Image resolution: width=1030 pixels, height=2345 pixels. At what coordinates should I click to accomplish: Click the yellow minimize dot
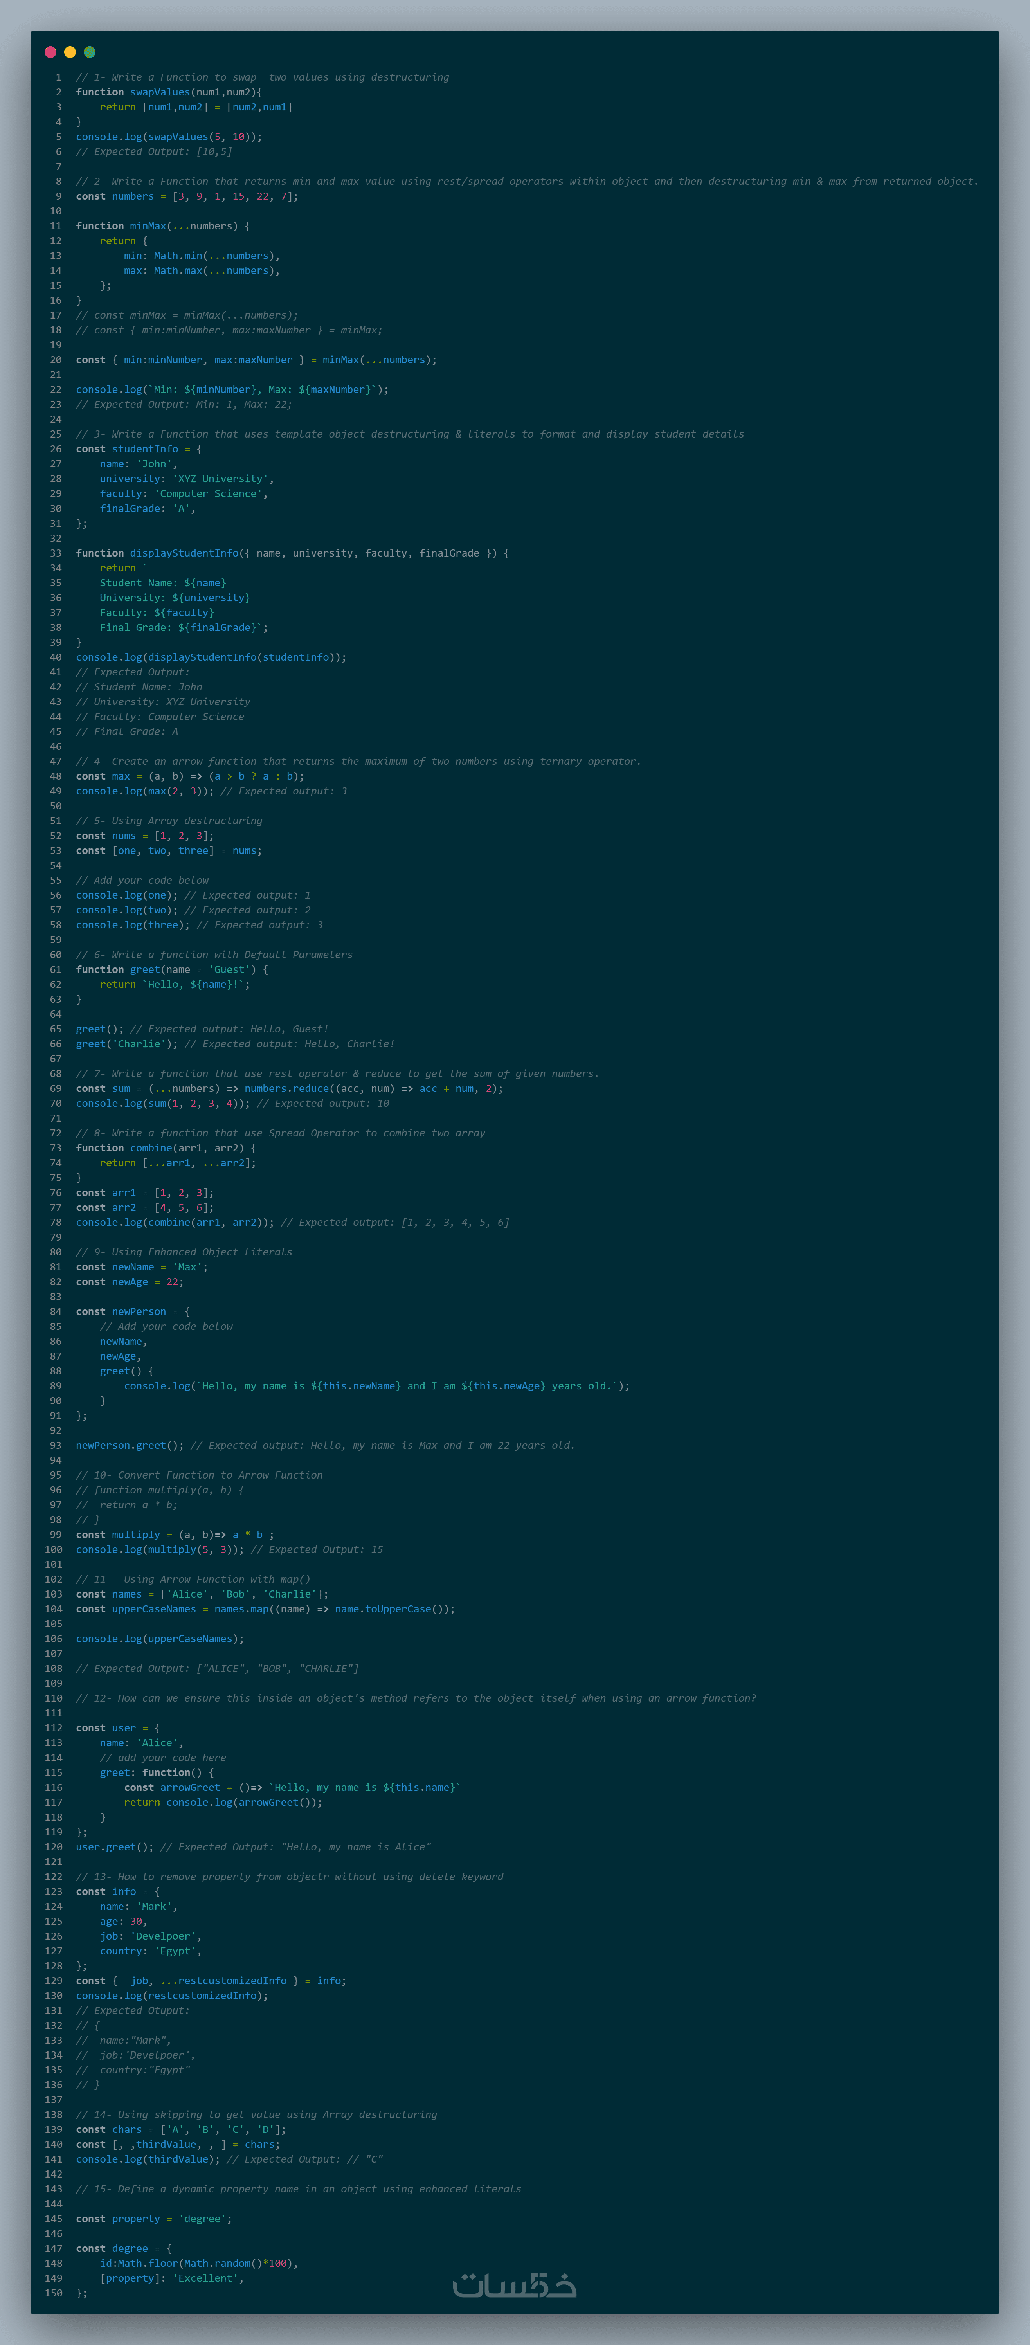pos(70,52)
